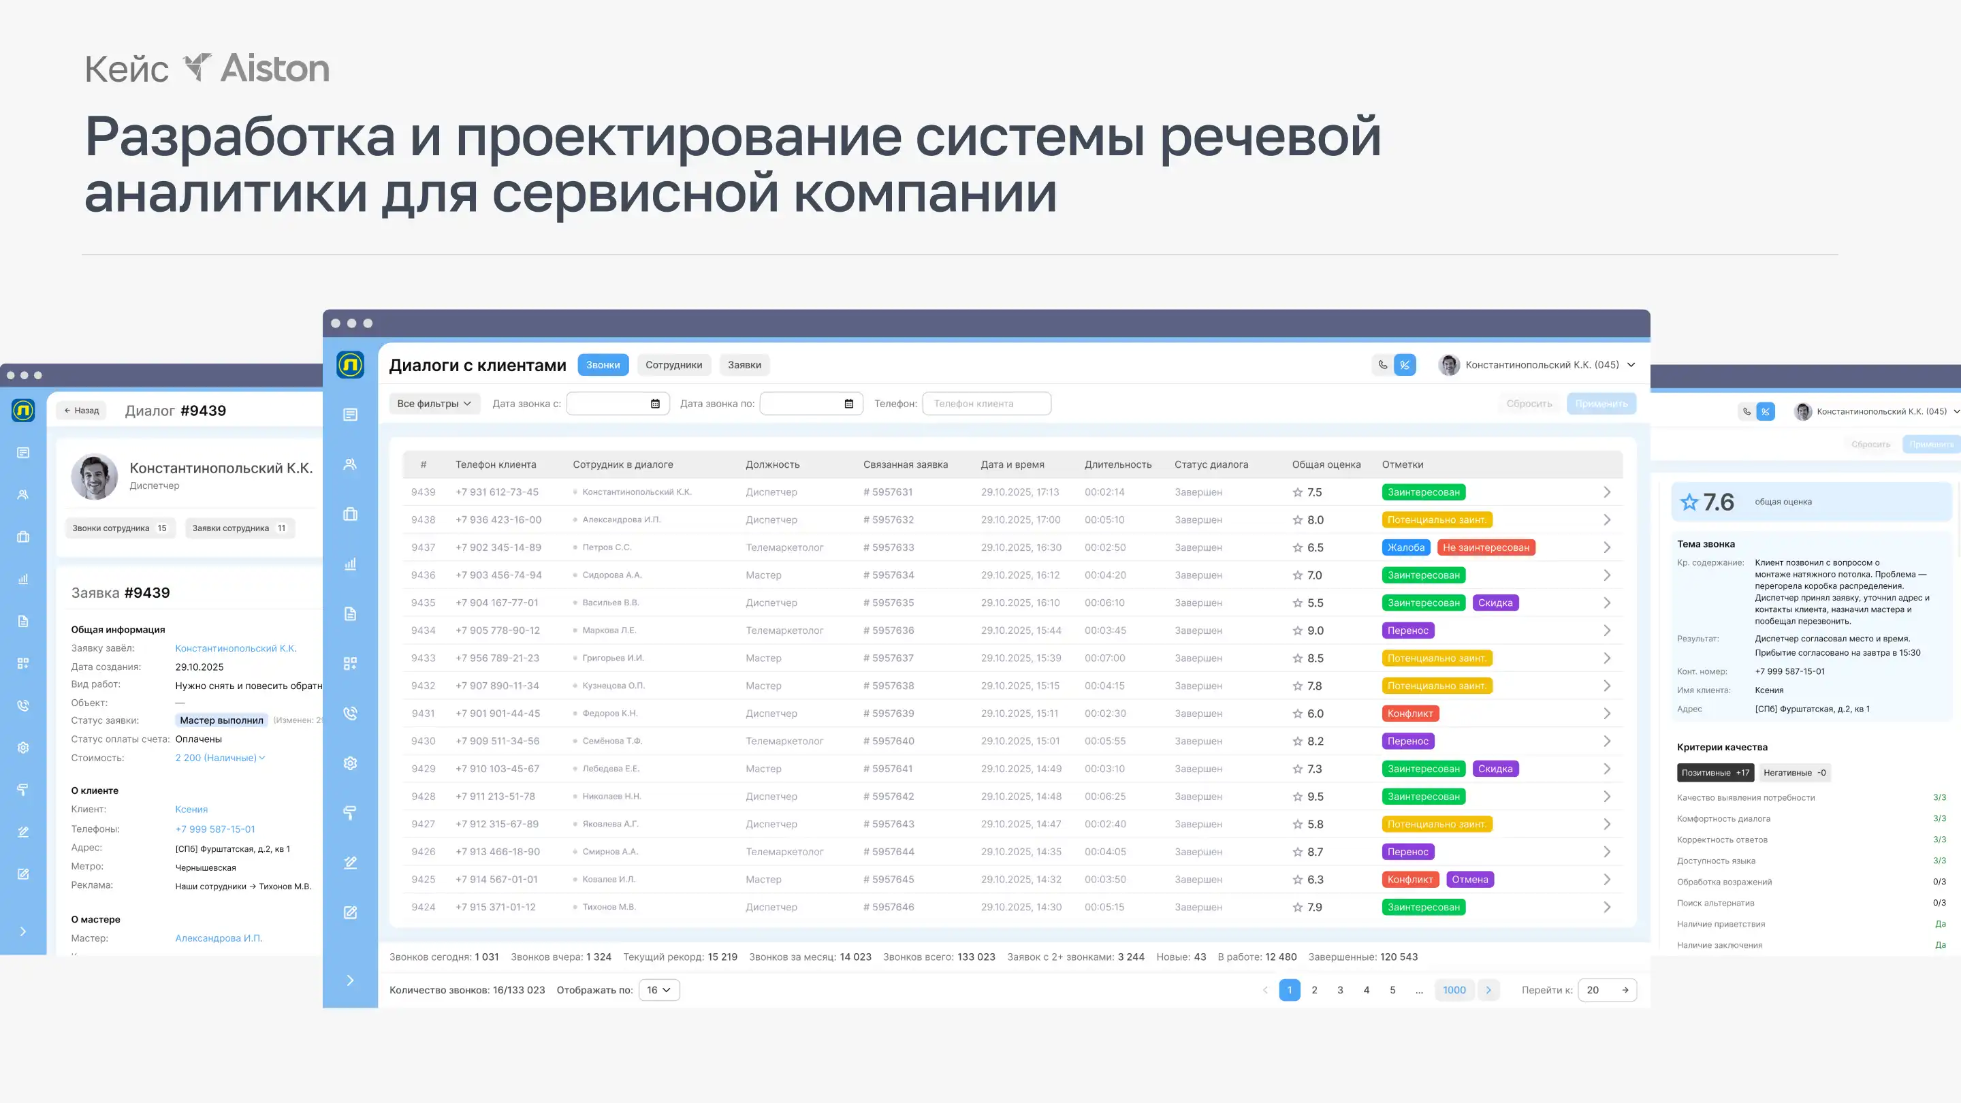Open the phone calls icon in the sidebar
The width and height of the screenshot is (1961, 1103).
350,714
